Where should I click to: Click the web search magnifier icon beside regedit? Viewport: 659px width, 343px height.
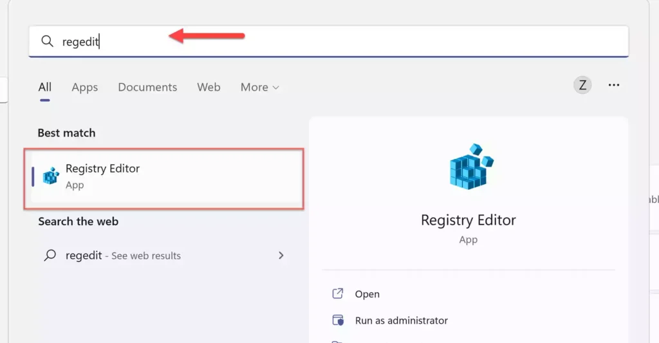click(50, 255)
